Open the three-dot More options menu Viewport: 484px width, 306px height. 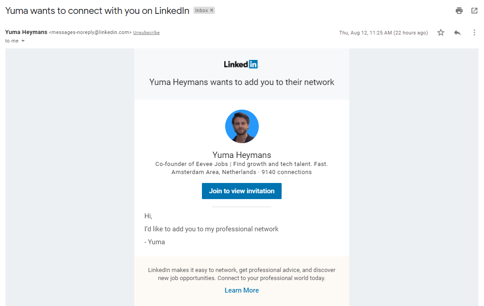pos(474,33)
